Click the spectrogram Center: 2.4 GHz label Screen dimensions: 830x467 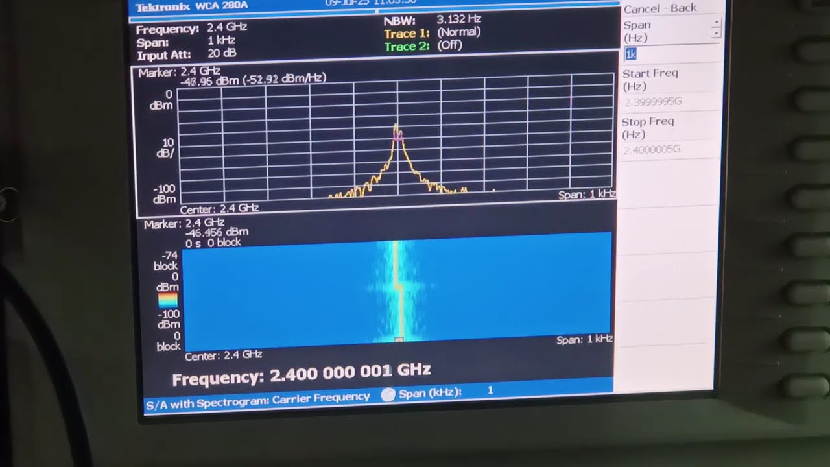224,355
